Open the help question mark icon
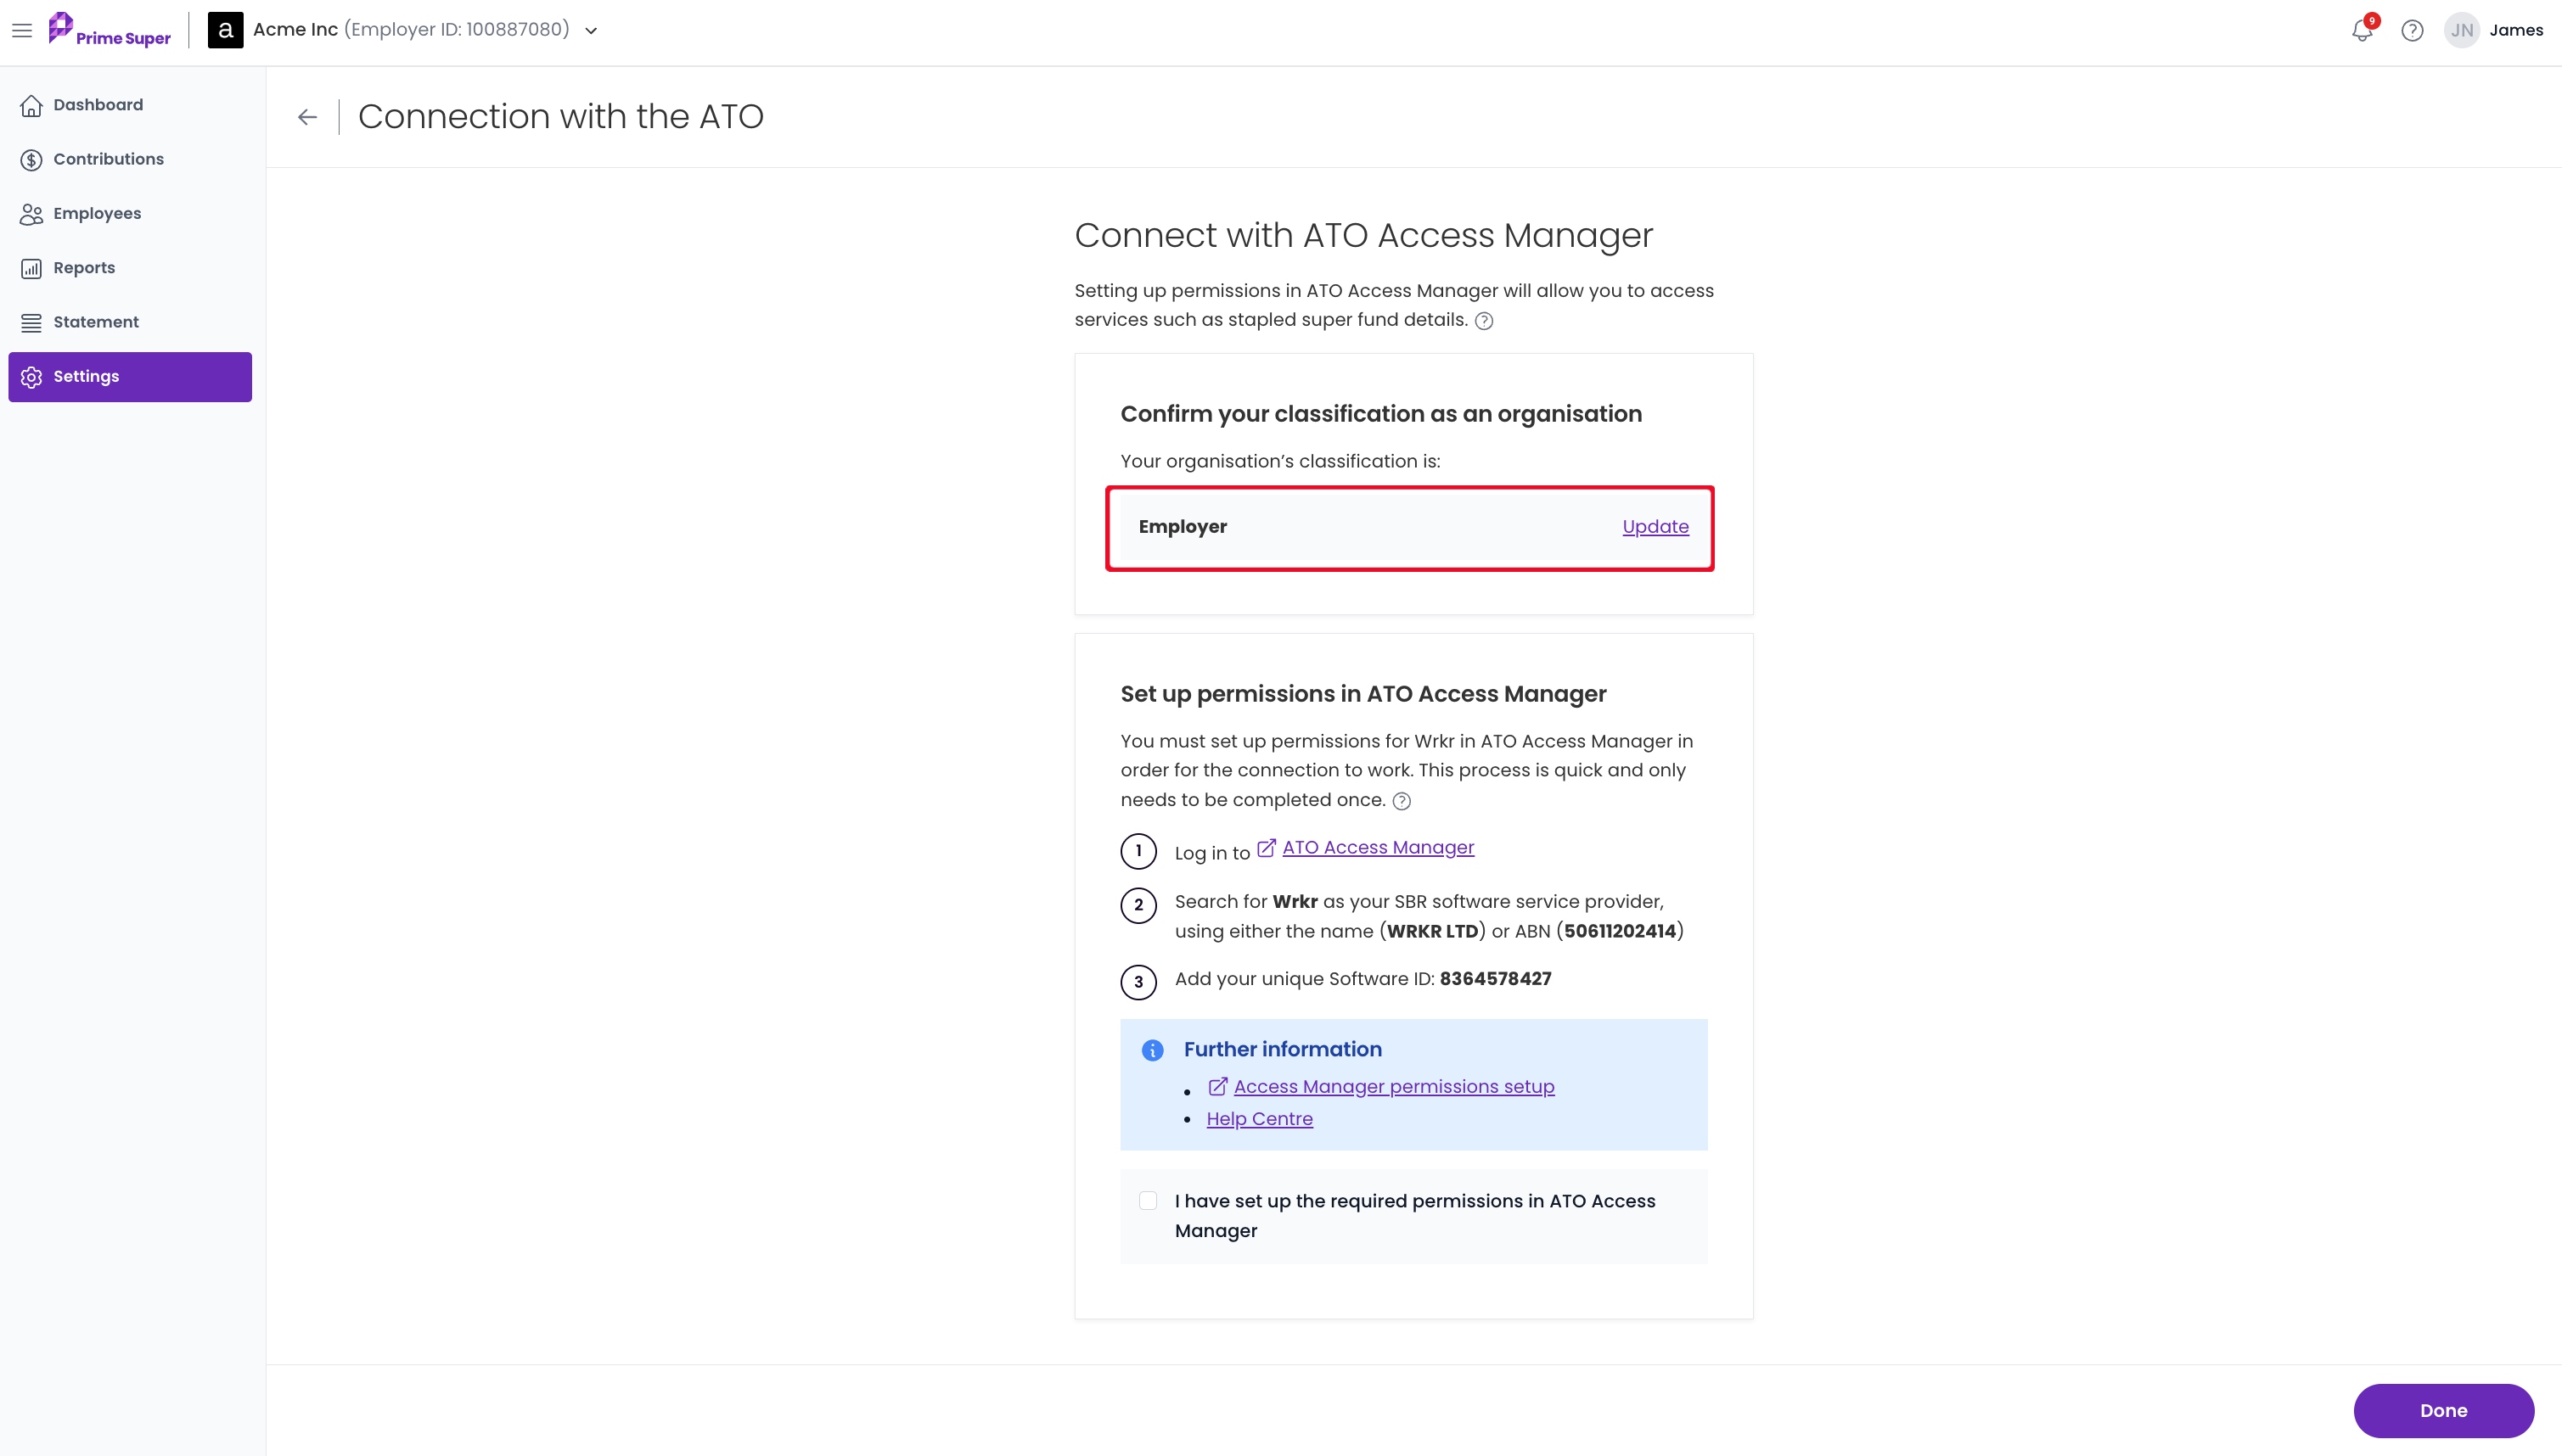2562x1456 pixels. (x=2412, y=30)
